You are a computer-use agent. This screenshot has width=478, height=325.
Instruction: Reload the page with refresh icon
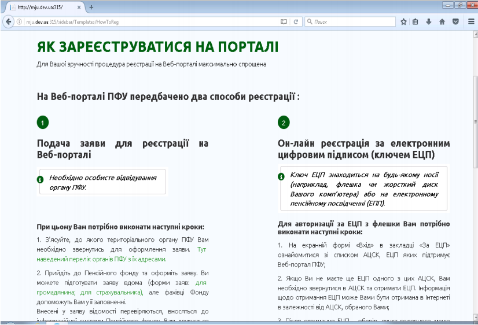tap(296, 22)
